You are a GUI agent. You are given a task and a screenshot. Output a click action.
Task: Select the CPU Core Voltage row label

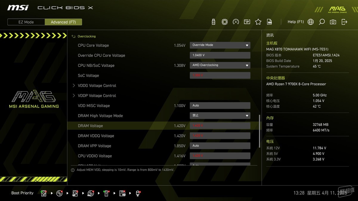point(93,45)
